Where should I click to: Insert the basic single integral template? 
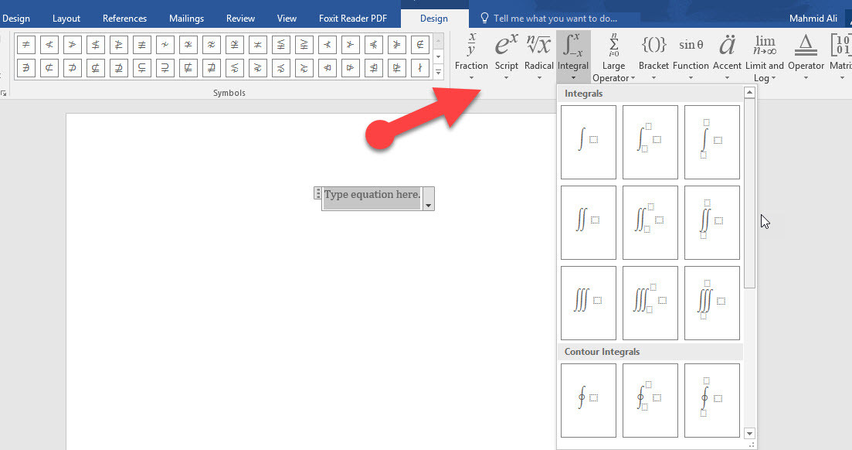tap(589, 141)
